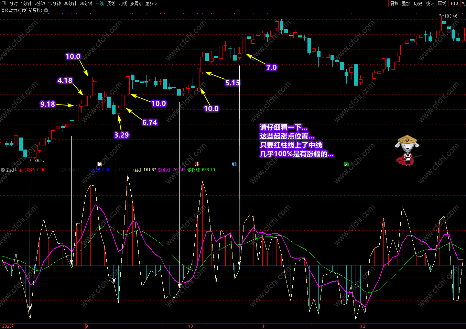
Task: Open the 画线 drawing tools
Action: [x=442, y=3]
